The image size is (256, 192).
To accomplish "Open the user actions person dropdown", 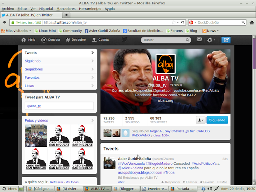I will pyautogui.click(x=201, y=120).
